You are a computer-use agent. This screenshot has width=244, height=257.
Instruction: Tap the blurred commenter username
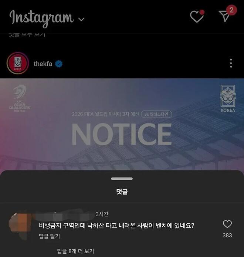pos(65,215)
